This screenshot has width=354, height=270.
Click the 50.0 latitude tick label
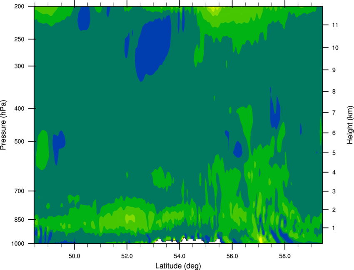tap(74, 256)
